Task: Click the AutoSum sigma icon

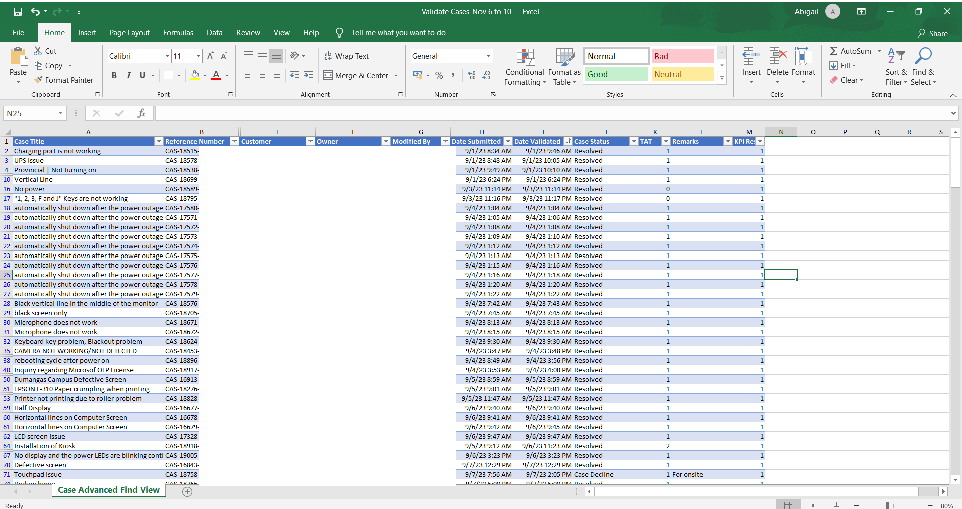Action: (x=834, y=51)
